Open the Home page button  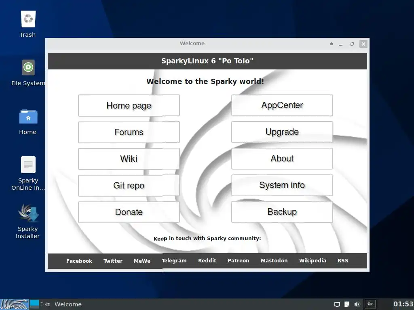[129, 105]
